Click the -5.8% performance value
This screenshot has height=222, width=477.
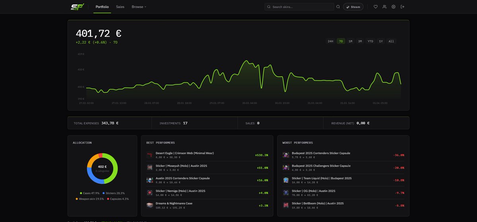399,206
